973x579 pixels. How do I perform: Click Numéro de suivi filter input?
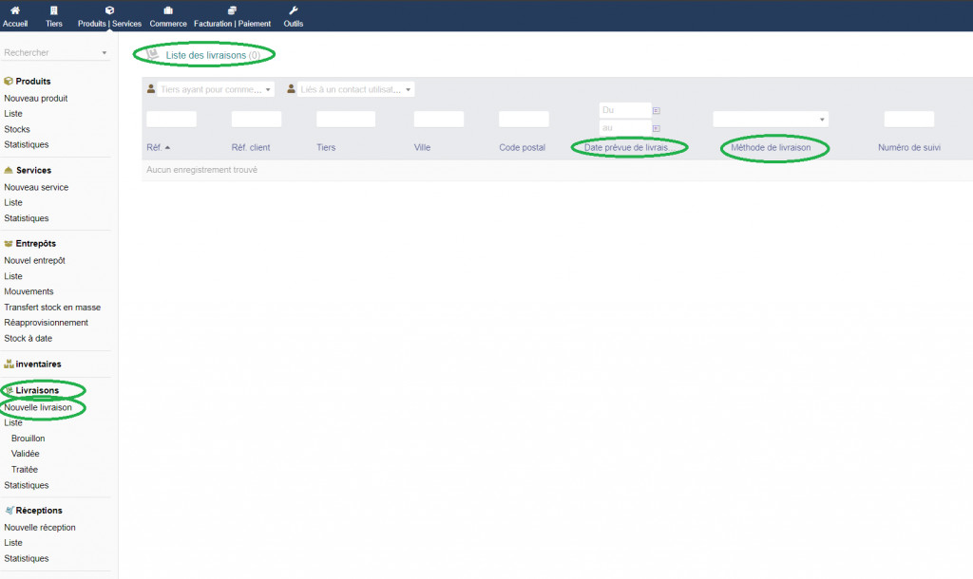pos(909,119)
